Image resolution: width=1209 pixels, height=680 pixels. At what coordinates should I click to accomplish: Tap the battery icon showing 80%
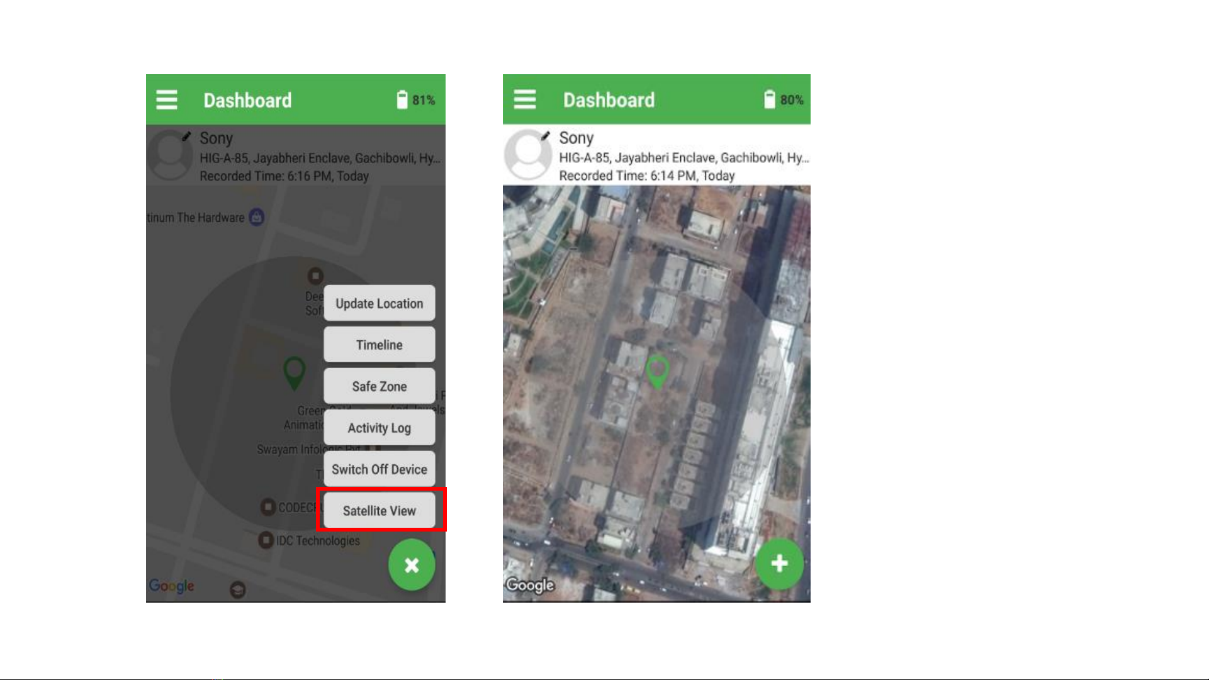coord(769,99)
